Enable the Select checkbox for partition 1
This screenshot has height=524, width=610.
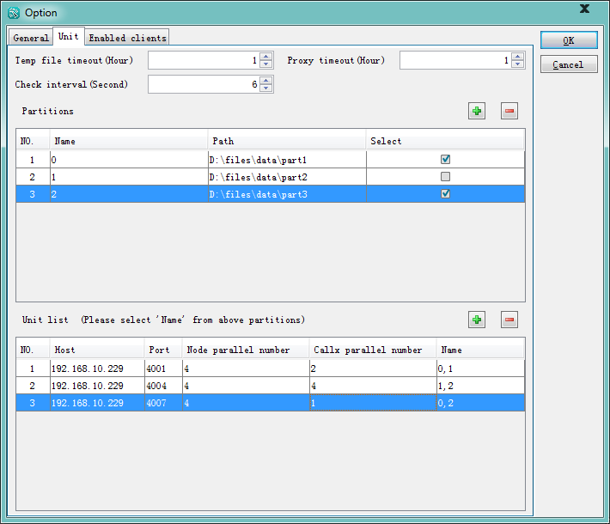click(445, 176)
